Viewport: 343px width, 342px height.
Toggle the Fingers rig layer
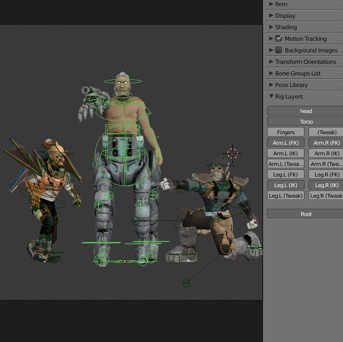click(286, 132)
